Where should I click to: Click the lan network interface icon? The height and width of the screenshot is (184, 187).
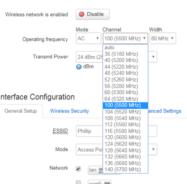point(101,170)
